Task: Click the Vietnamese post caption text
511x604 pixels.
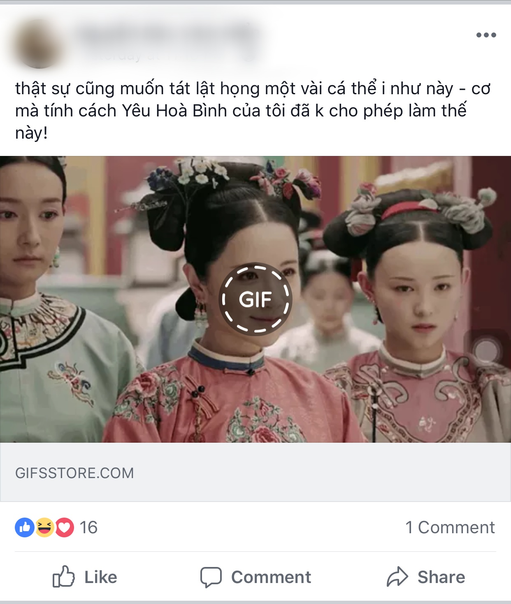Action: coord(253,111)
